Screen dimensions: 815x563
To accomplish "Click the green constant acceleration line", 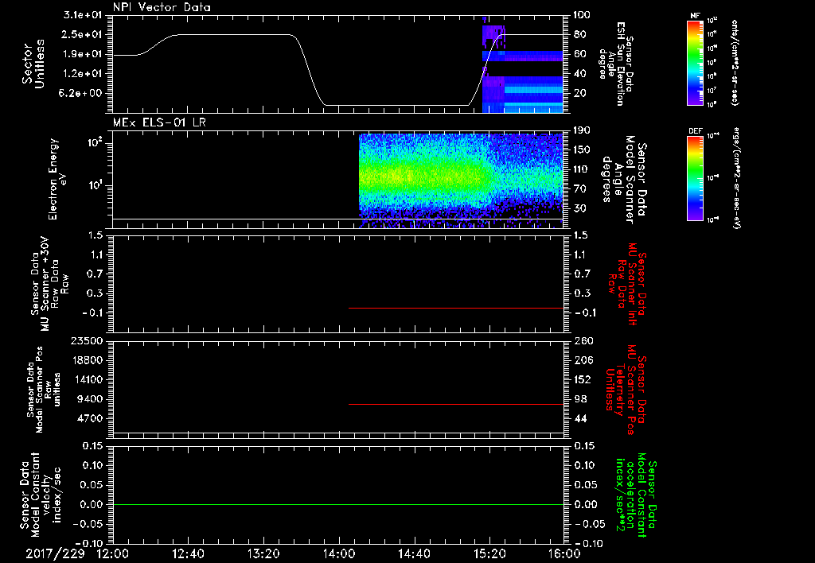I will coord(338,504).
